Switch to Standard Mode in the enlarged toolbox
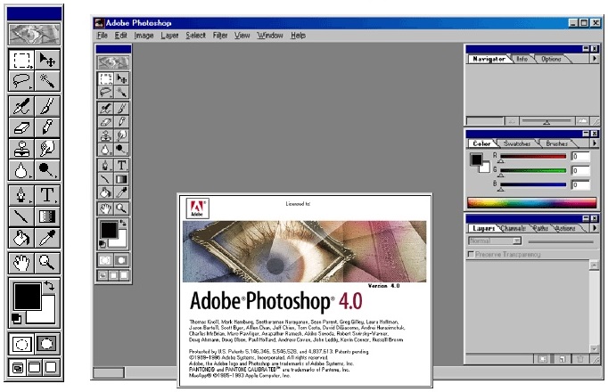The height and width of the screenshot is (392, 608). pyautogui.click(x=21, y=344)
